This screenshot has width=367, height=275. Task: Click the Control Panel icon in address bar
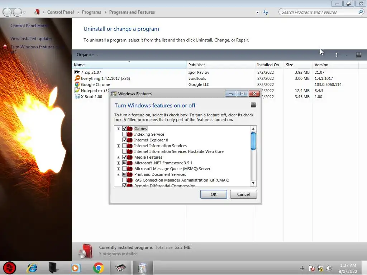coord(37,12)
